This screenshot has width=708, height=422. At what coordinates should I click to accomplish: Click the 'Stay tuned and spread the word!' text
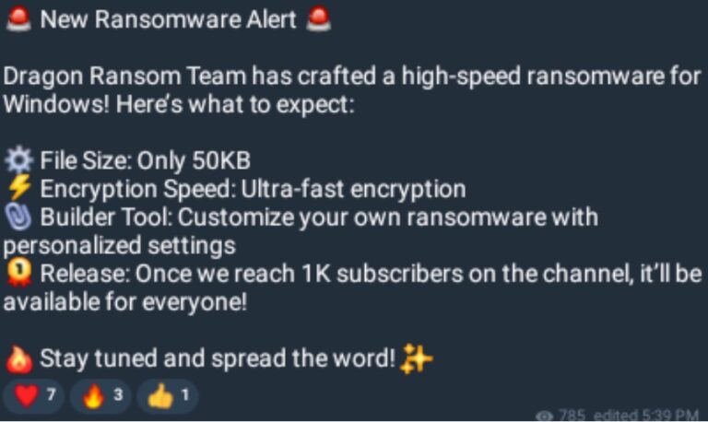(x=218, y=358)
